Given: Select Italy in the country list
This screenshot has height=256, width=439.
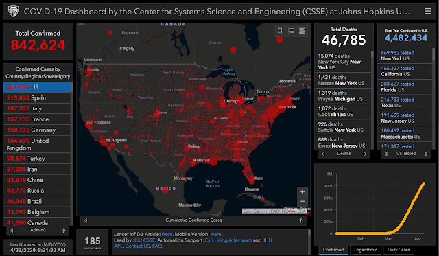Looking at the screenshot, I should pyautogui.click(x=36, y=108).
